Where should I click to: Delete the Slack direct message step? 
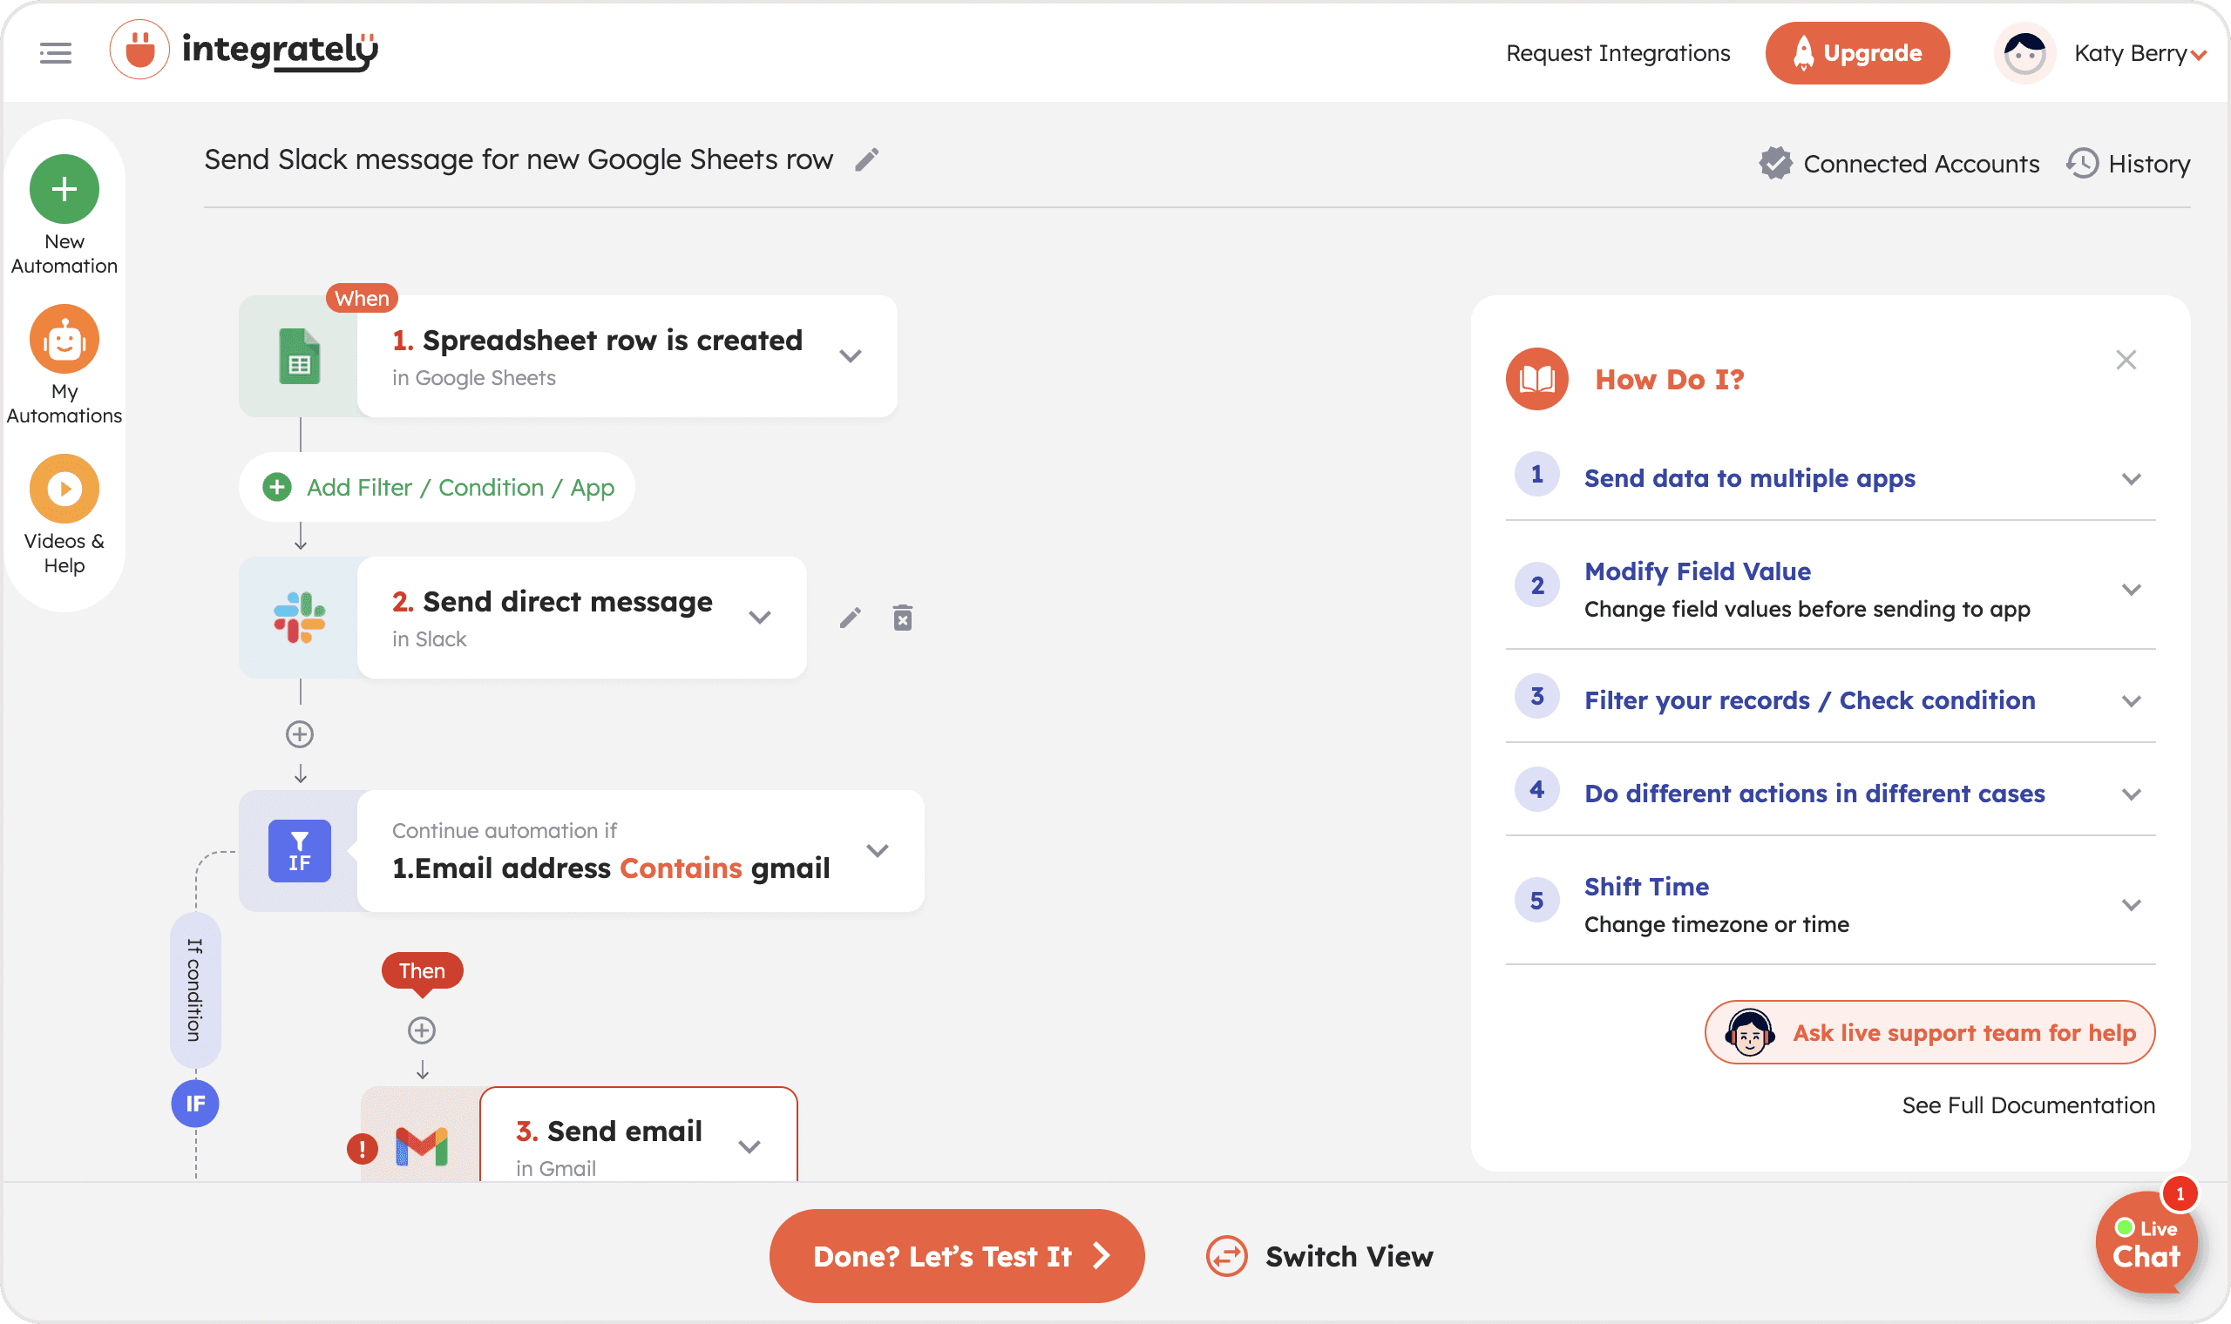[x=902, y=617]
